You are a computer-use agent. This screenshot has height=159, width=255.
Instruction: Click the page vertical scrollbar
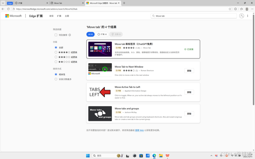point(253,60)
